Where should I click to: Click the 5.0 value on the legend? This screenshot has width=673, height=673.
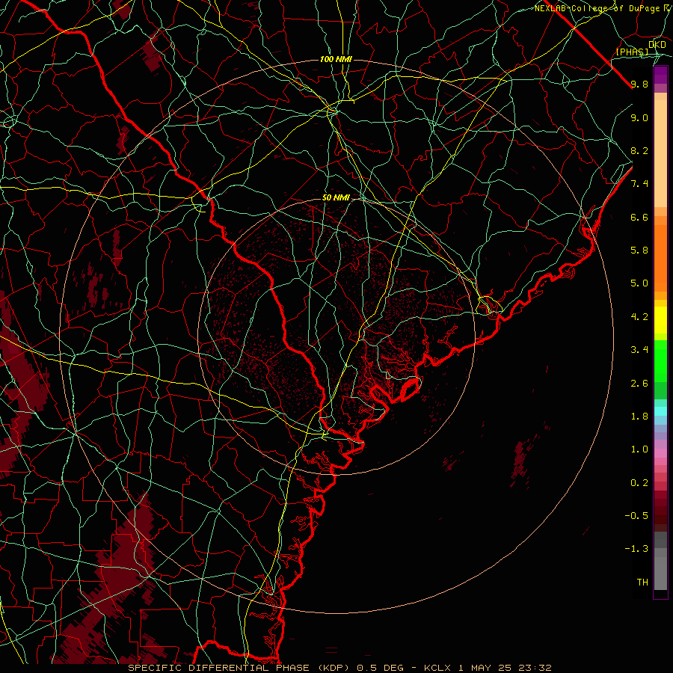639,283
